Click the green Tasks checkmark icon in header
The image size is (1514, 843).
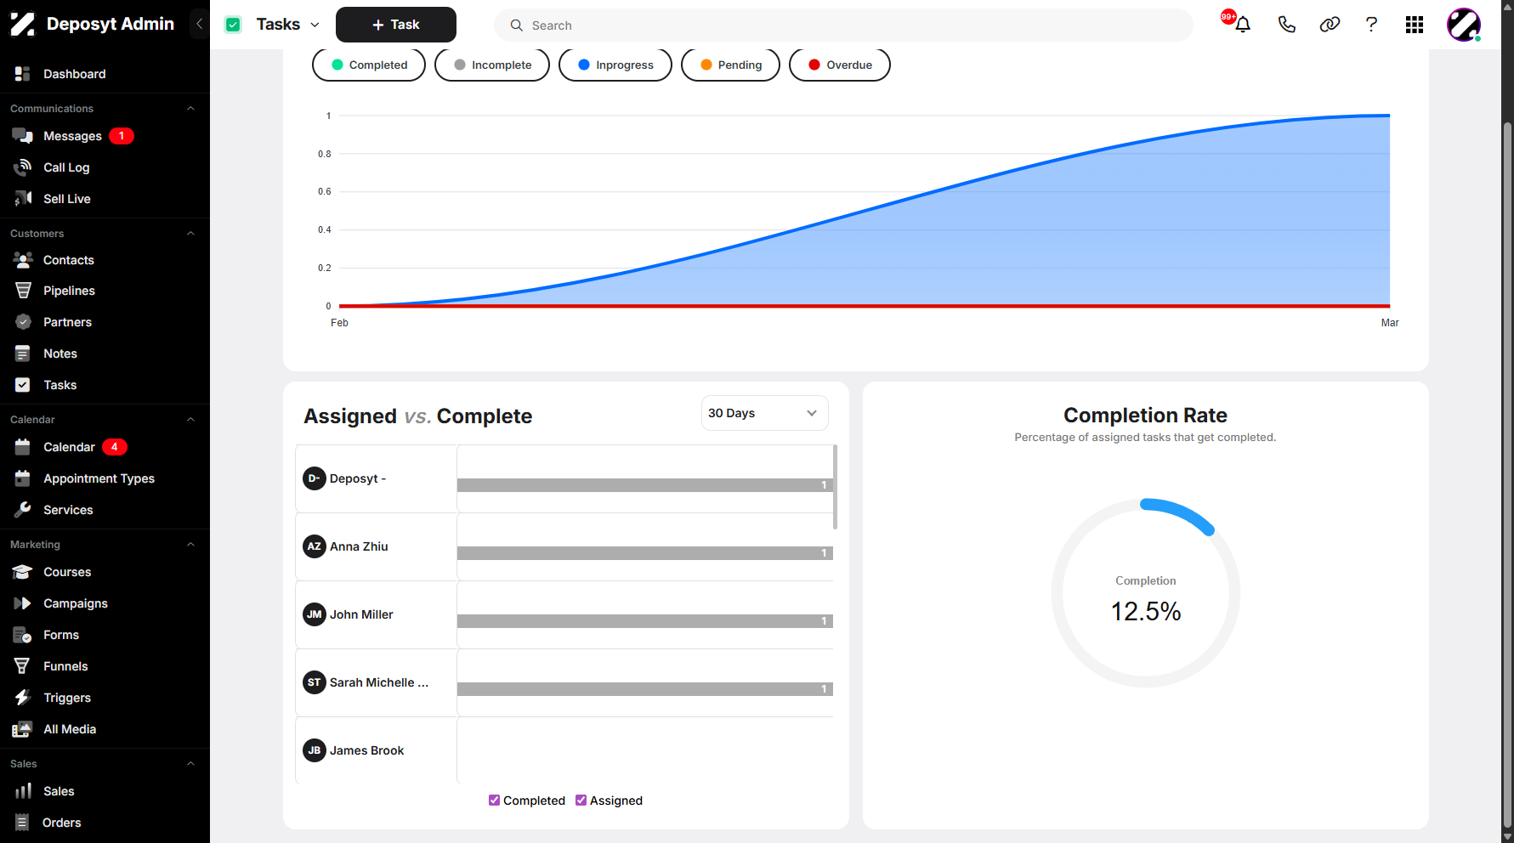pos(233,25)
